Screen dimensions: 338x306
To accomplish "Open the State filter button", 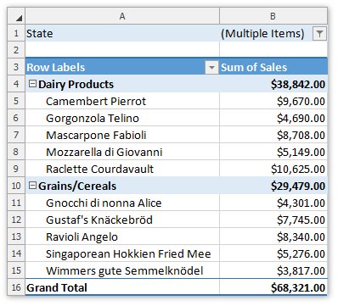I will (319, 34).
